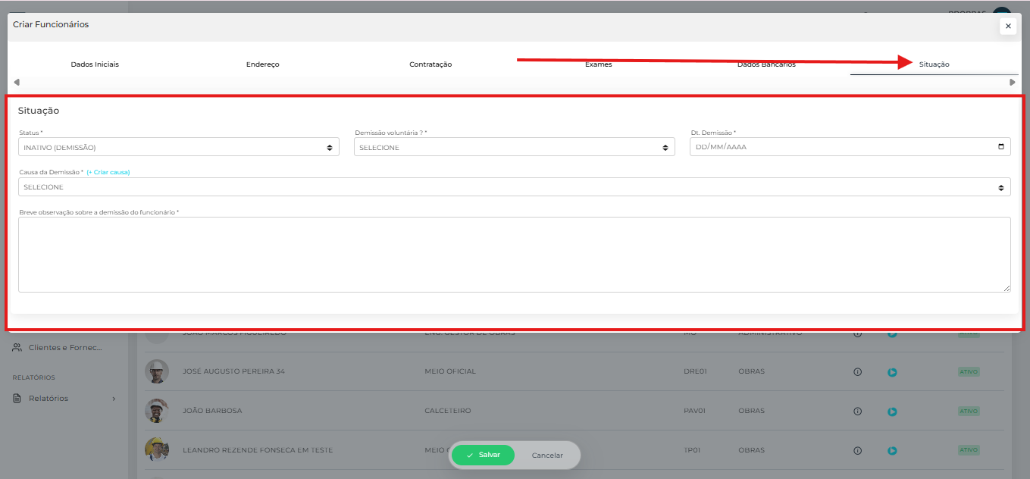The image size is (1030, 479).
Task: Go to the Contratação tab
Action: tap(430, 64)
